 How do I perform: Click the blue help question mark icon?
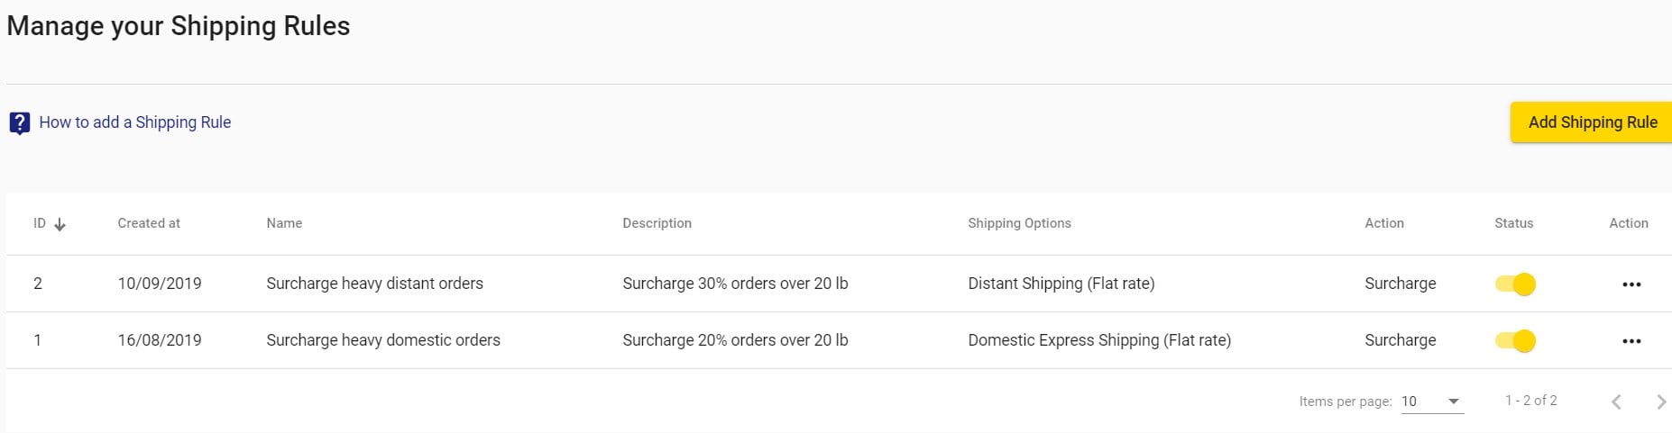(x=20, y=123)
